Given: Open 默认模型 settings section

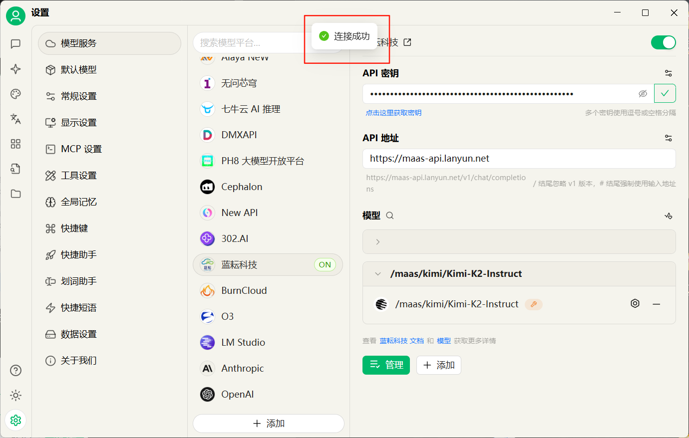Looking at the screenshot, I should pos(109,70).
